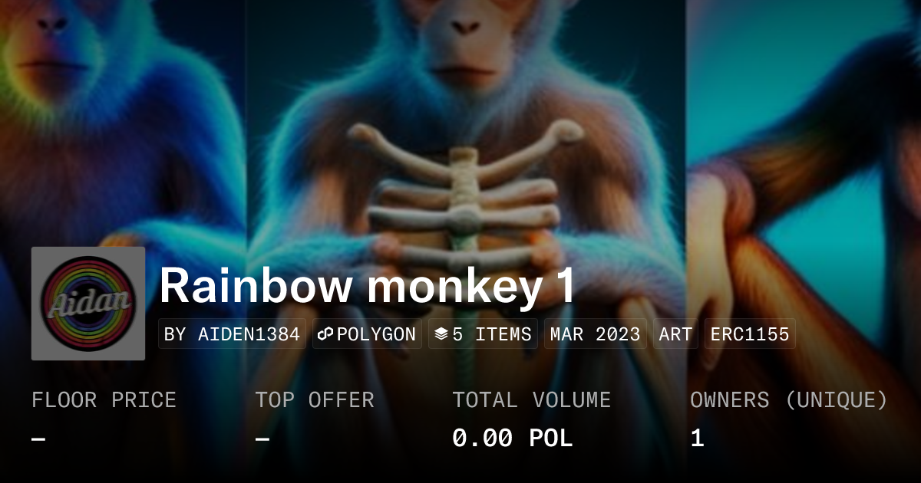Viewport: 921px width, 483px height.
Task: Click the TOTAL VOLUME label
Action: [531, 400]
